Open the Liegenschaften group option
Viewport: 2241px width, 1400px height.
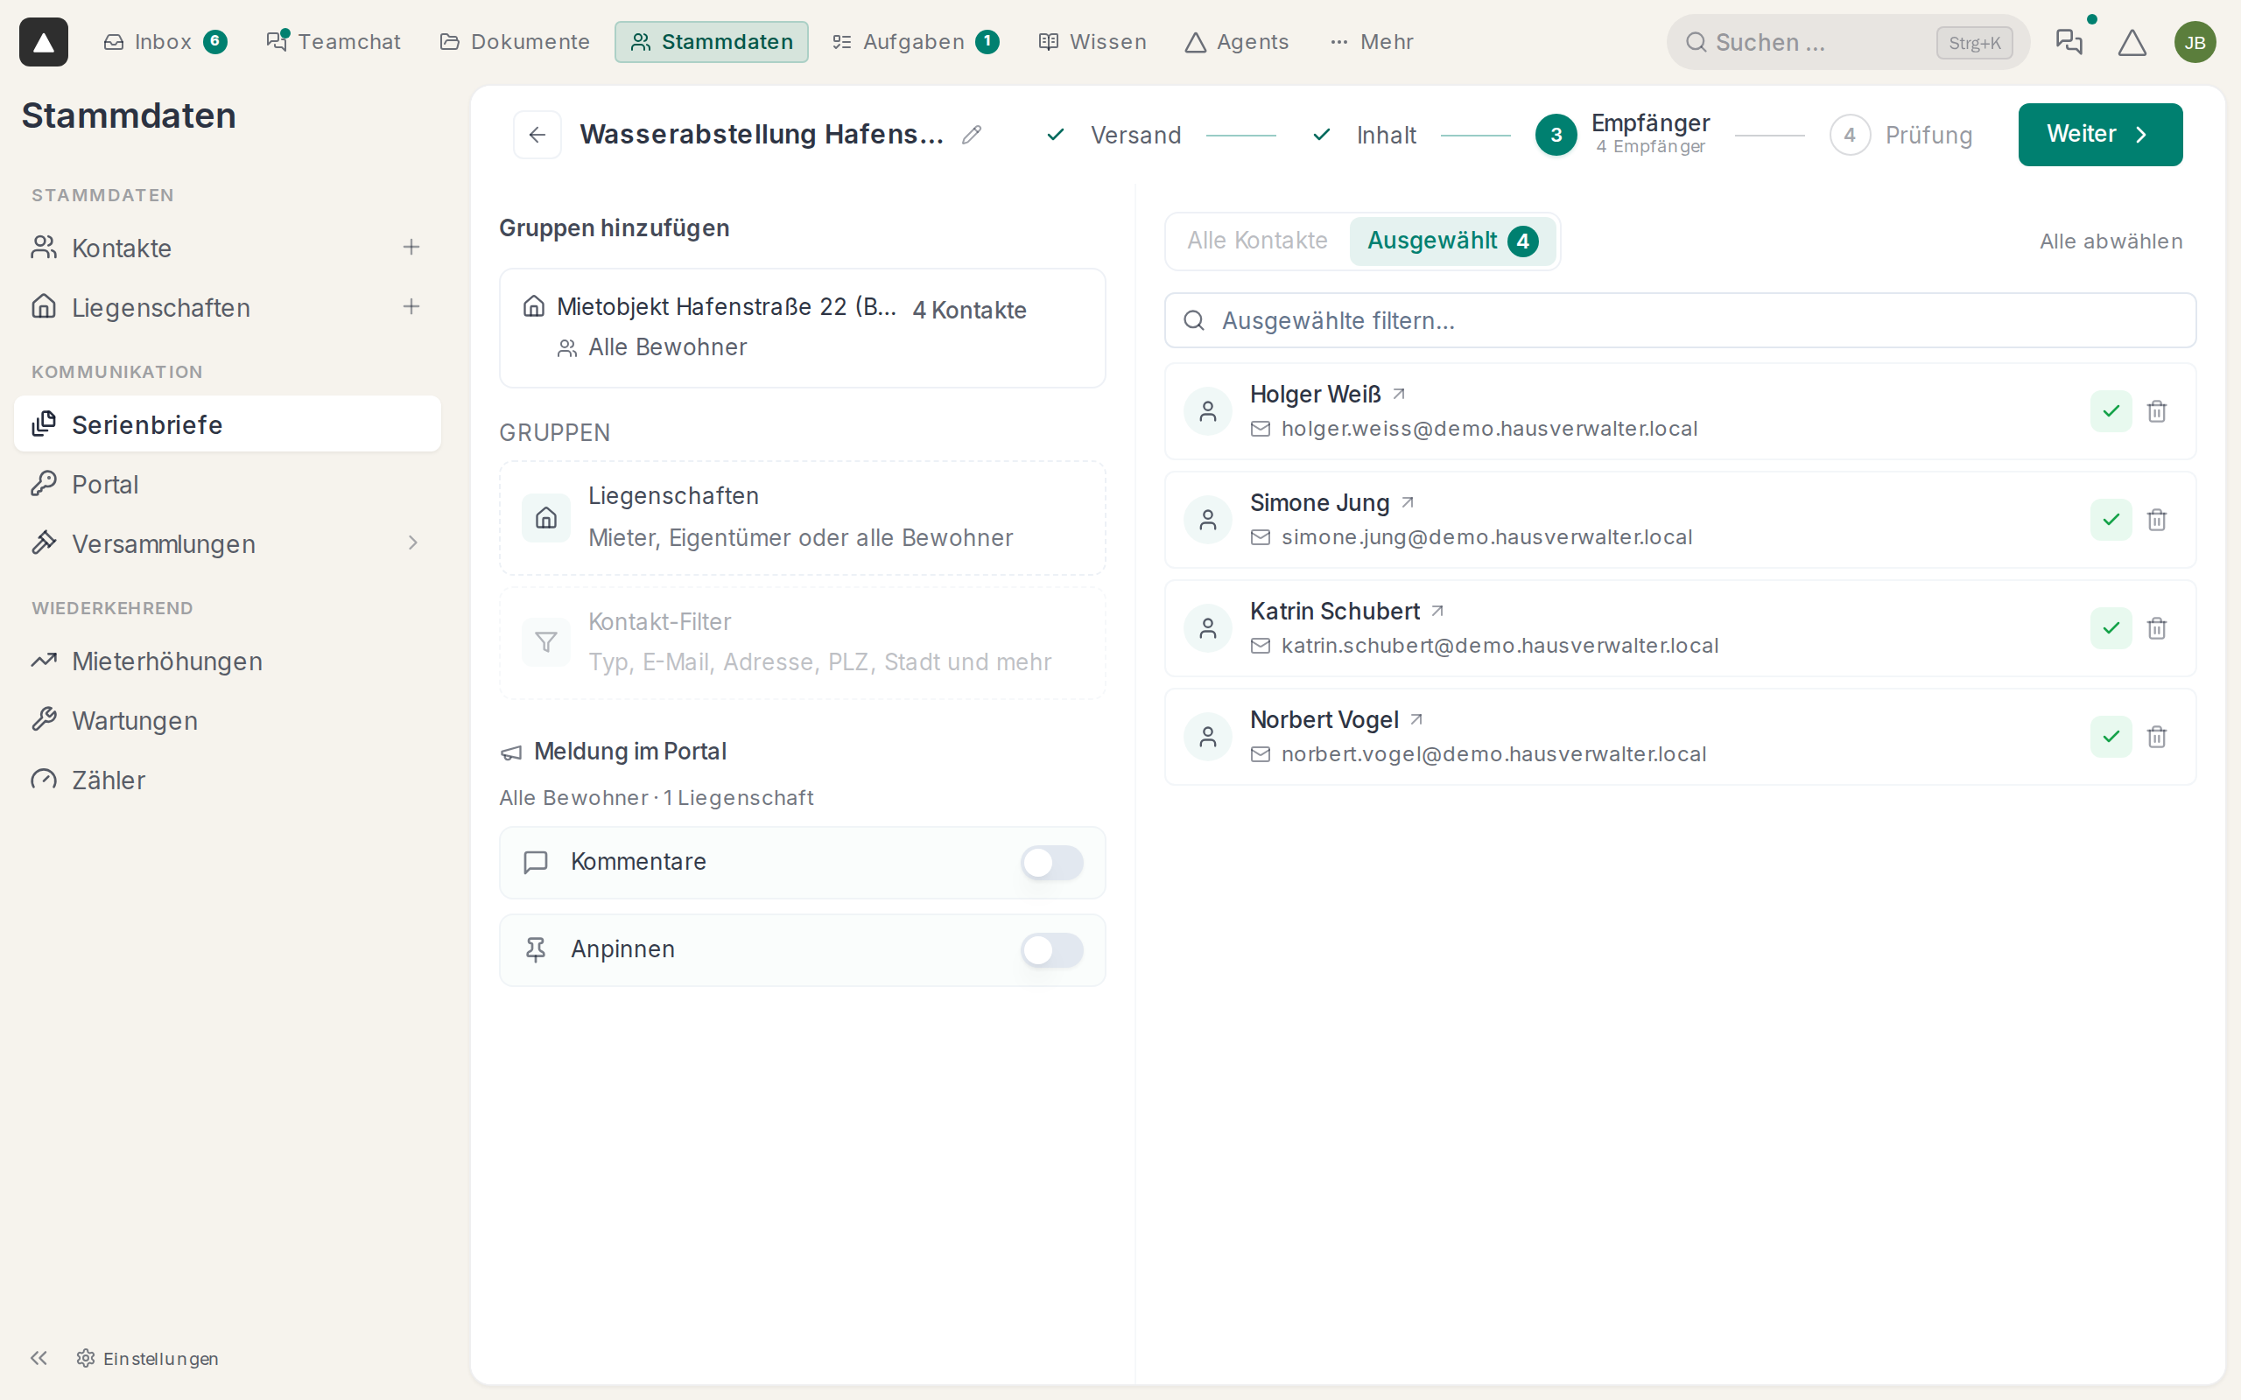click(x=802, y=518)
